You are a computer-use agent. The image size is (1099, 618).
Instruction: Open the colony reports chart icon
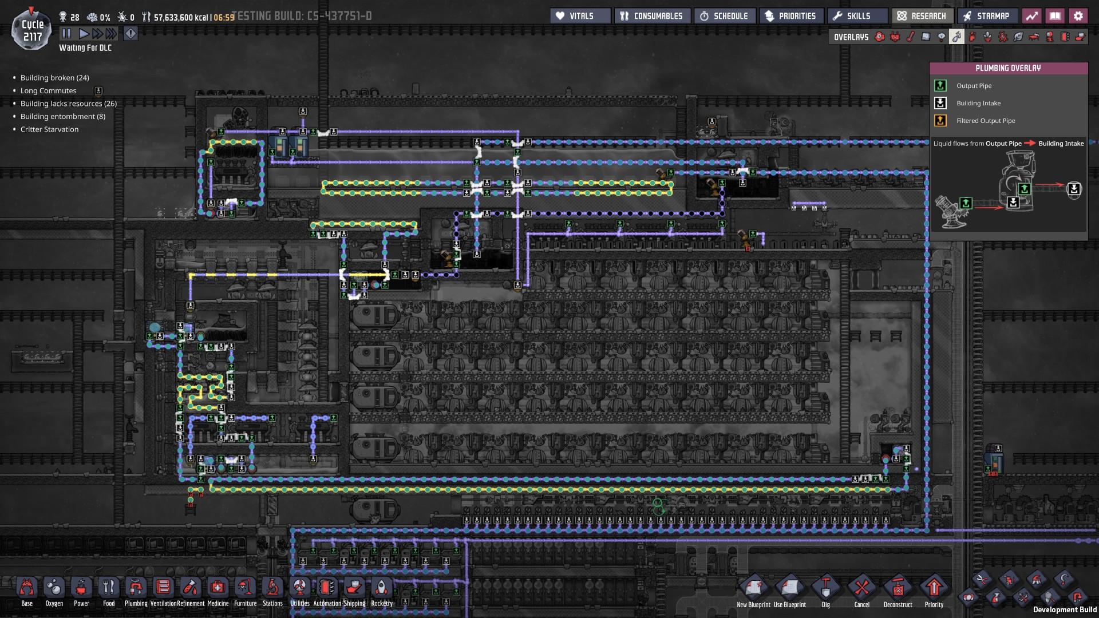(x=1031, y=16)
